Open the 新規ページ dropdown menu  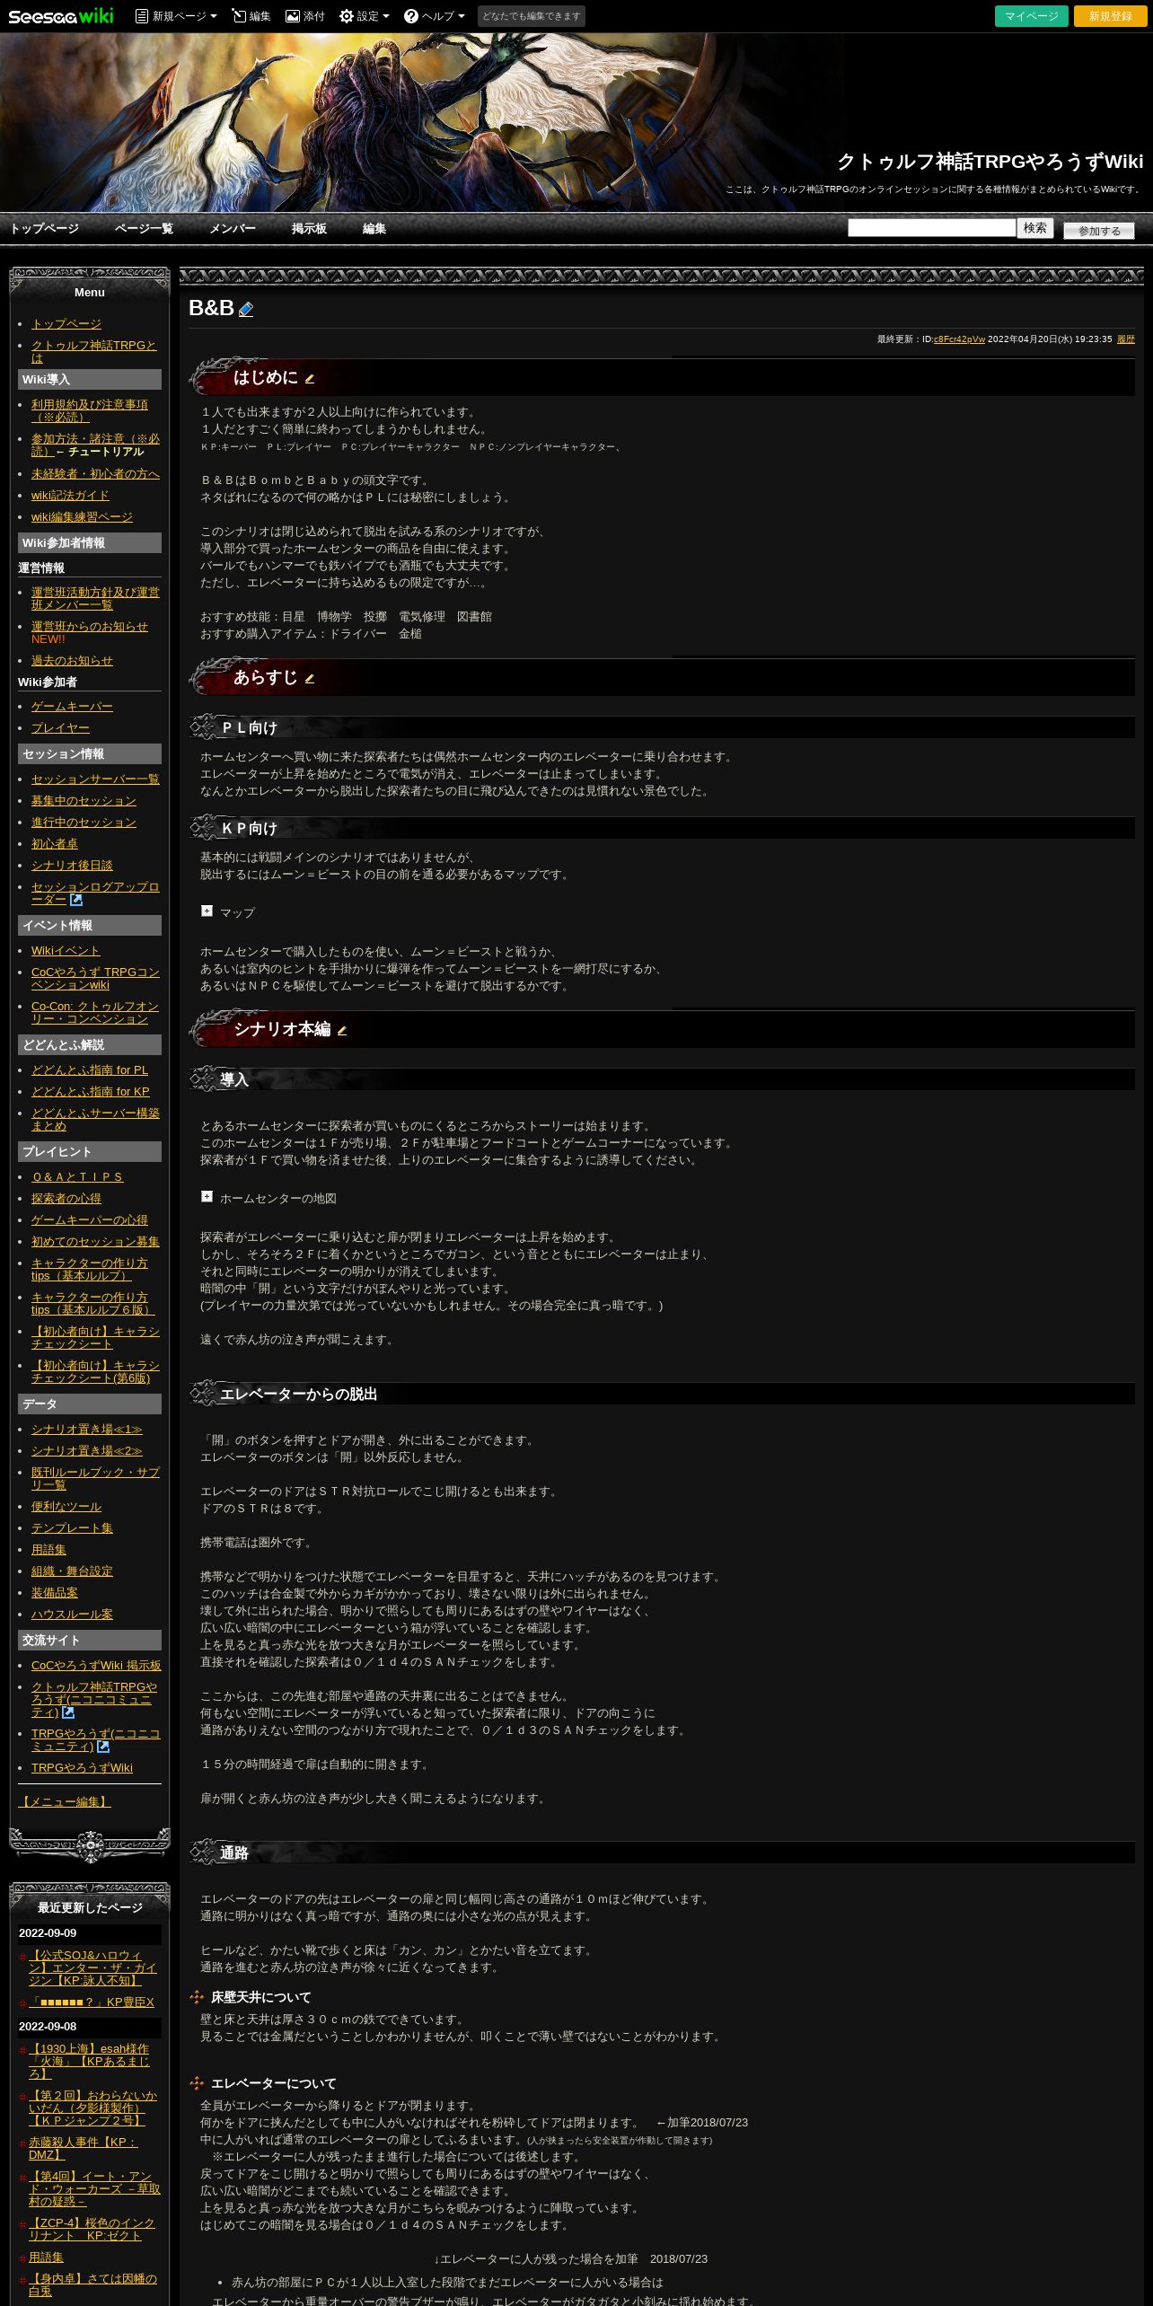[176, 16]
